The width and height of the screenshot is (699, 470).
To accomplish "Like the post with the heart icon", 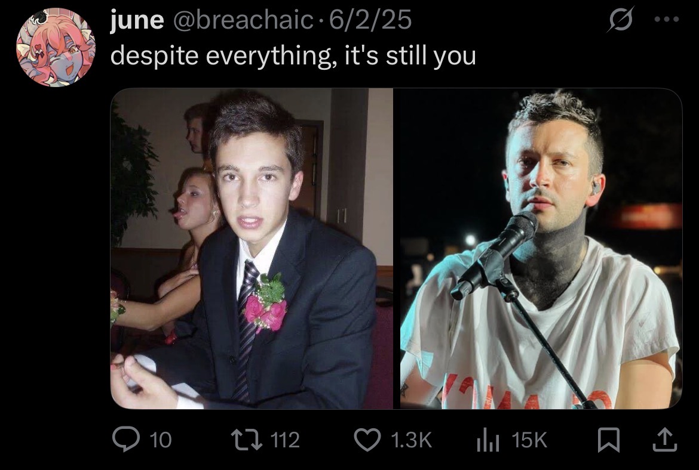I will coord(367,440).
